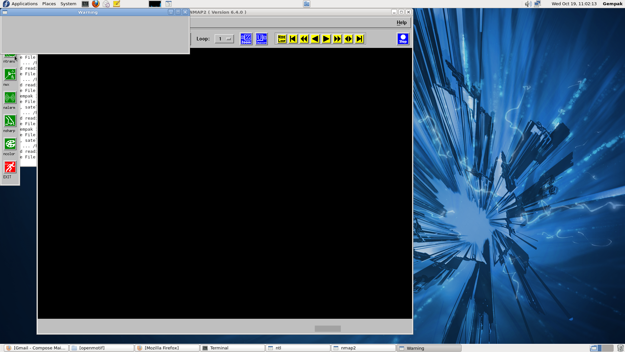625x352 pixels.
Task: Click the red EXIT icon
Action: (x=10, y=167)
